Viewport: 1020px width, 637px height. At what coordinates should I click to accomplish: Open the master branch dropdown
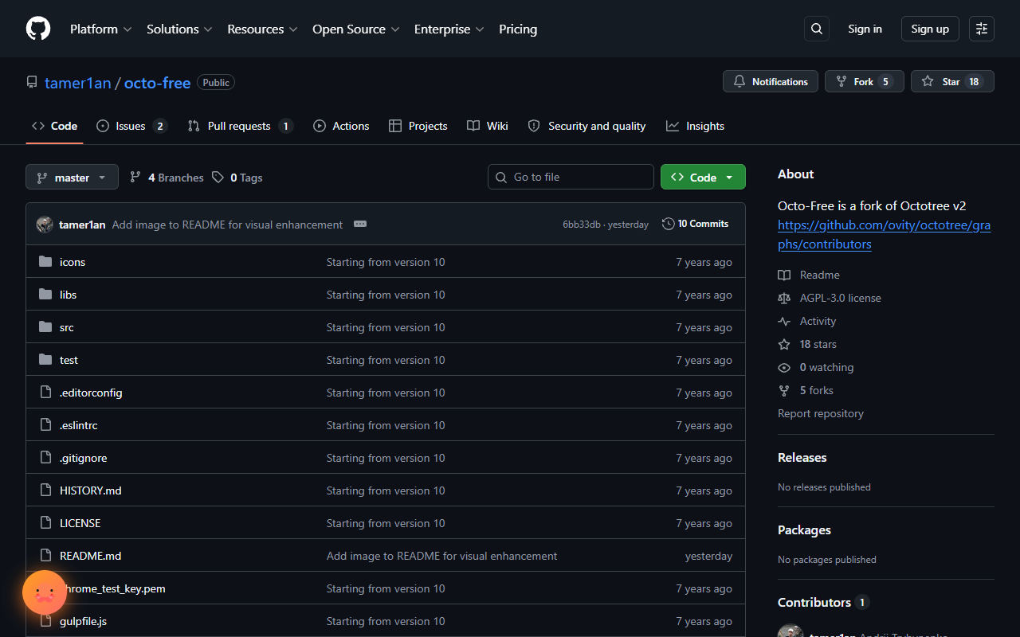click(72, 177)
